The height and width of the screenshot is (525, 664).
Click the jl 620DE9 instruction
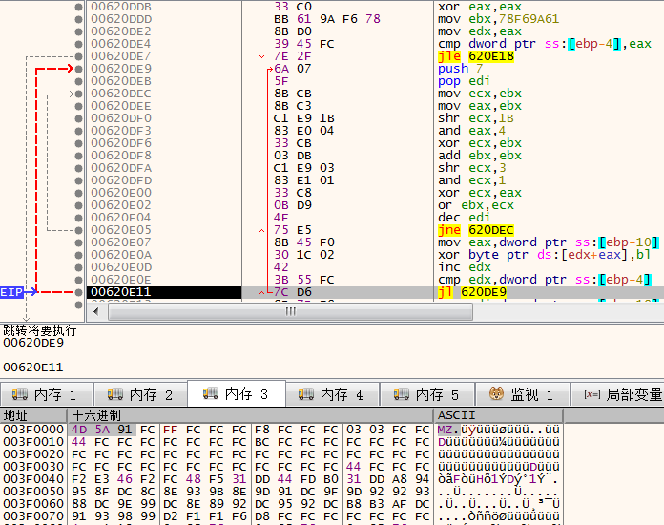coord(471,292)
